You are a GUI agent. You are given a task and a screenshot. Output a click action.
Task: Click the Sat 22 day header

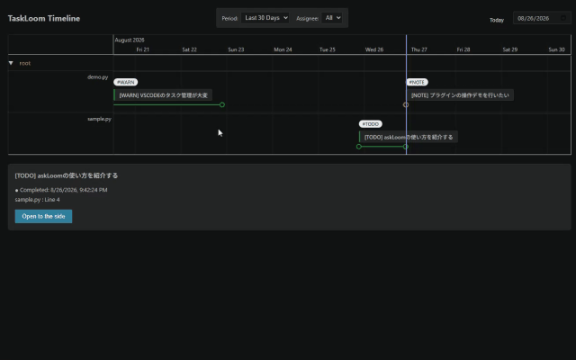[190, 49]
